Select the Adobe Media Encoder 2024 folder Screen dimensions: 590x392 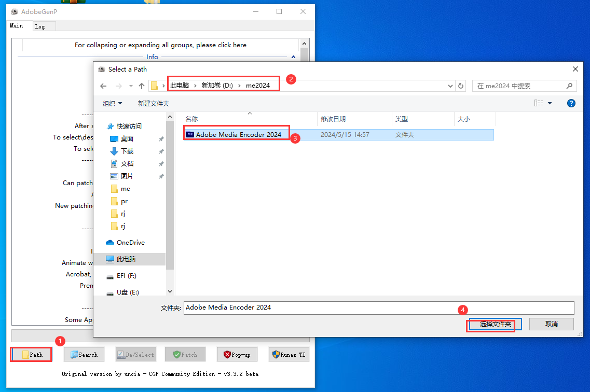pos(339,134)
